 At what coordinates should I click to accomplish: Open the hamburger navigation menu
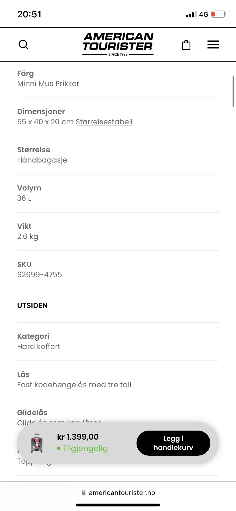pos(213,45)
